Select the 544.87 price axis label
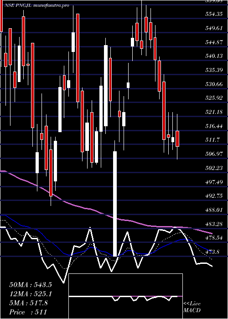 coord(214,42)
